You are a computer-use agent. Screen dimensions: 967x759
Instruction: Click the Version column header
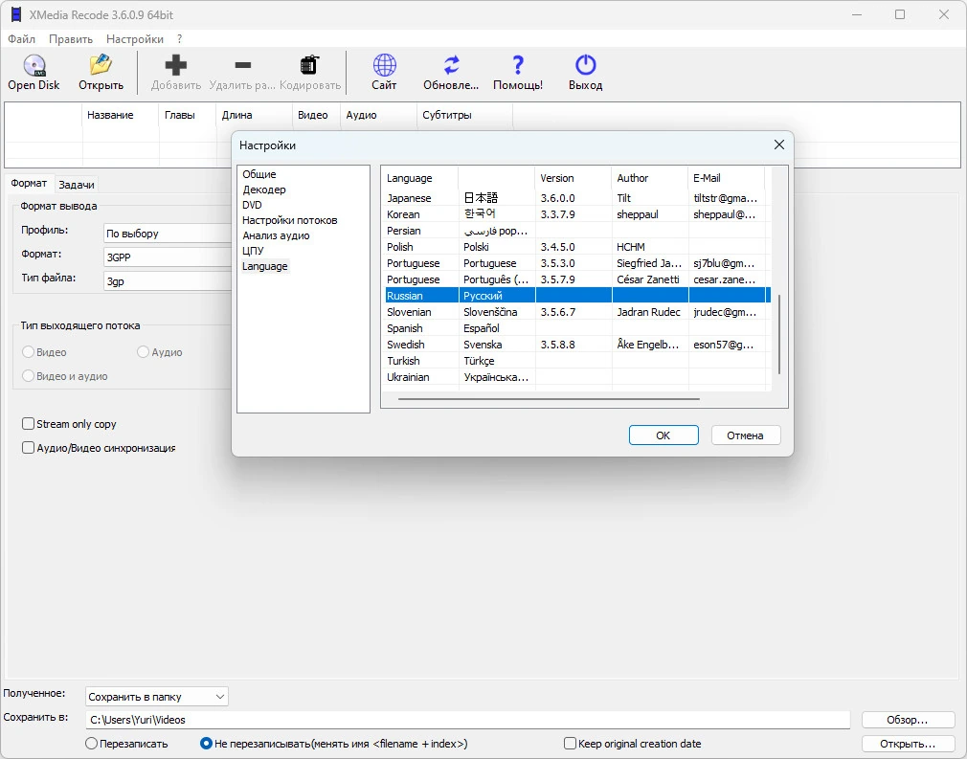[x=573, y=178]
